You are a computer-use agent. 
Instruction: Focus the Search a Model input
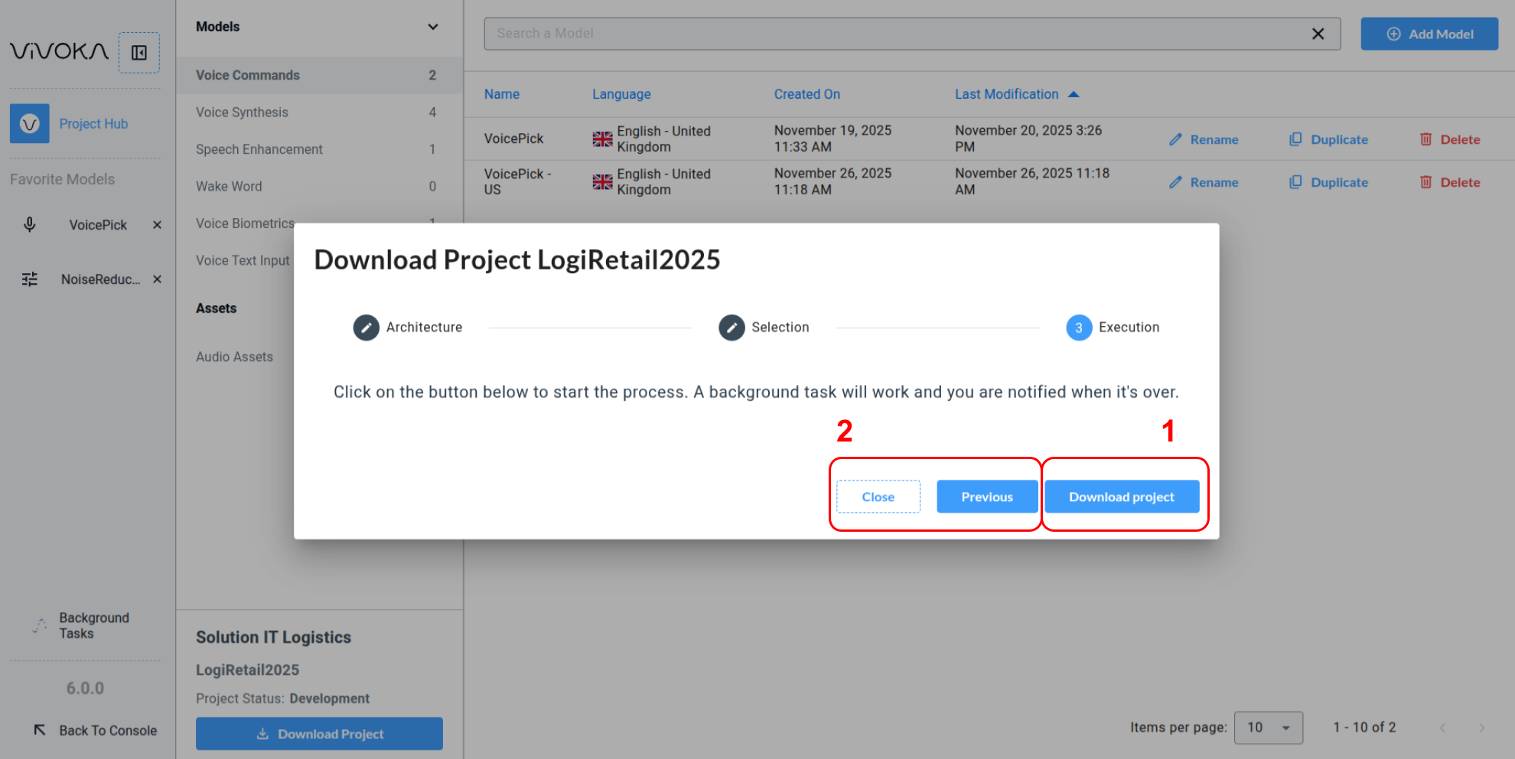(x=895, y=34)
